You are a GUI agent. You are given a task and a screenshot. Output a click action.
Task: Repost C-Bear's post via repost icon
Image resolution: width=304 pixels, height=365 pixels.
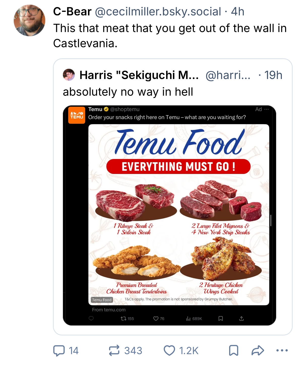[x=114, y=351]
